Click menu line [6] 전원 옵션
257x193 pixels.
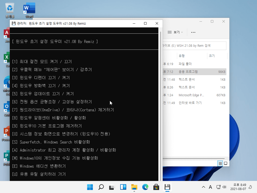click(x=52, y=102)
